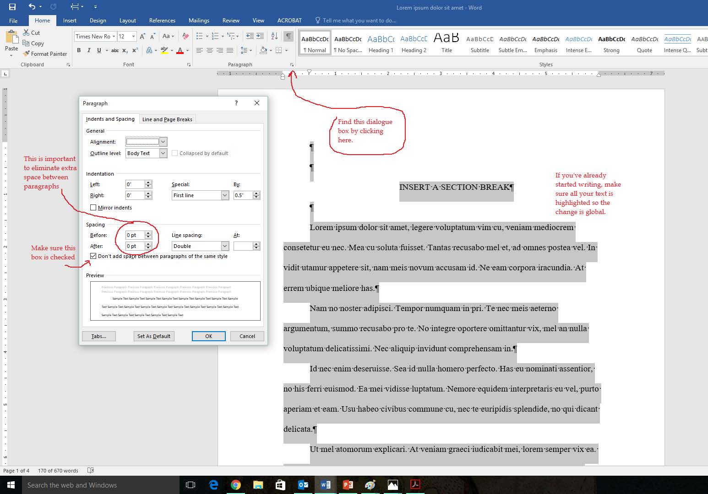
Task: Click the Center alignment icon
Action: click(x=210, y=50)
